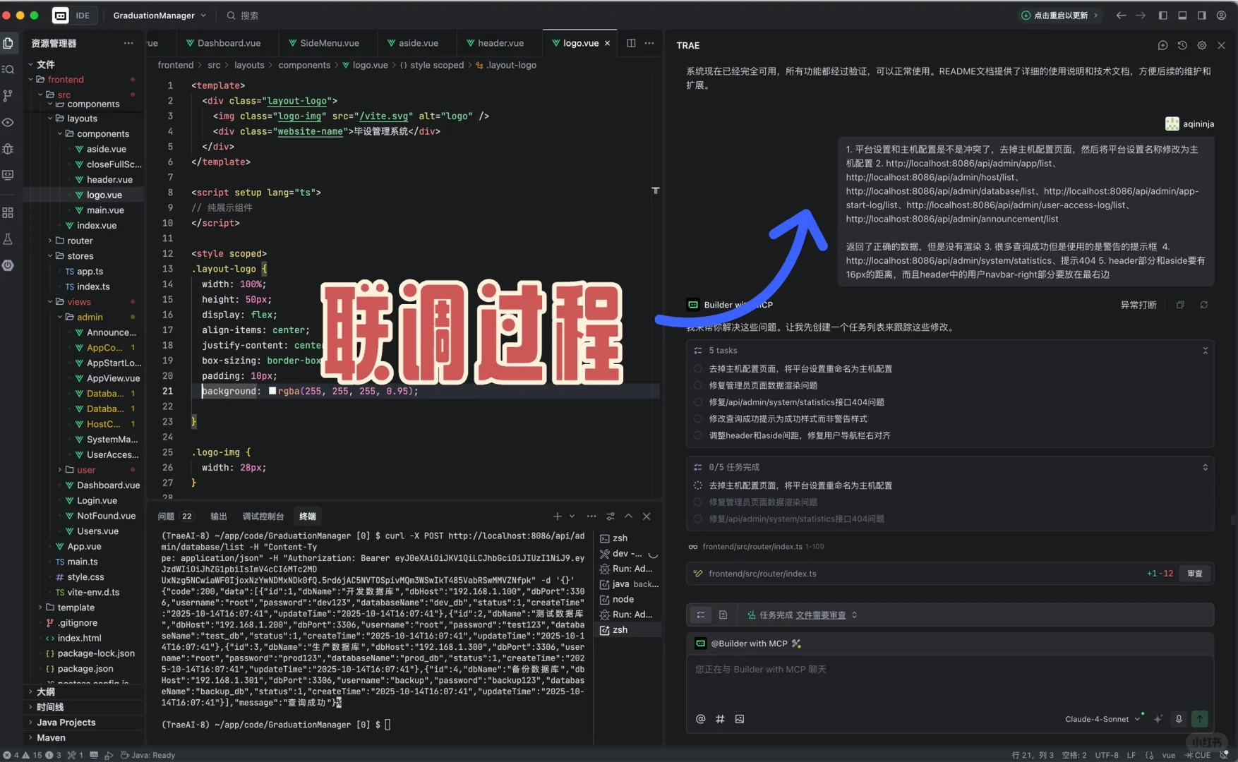
Task: Click the 点击重启以更新 update link
Action: coord(1059,13)
